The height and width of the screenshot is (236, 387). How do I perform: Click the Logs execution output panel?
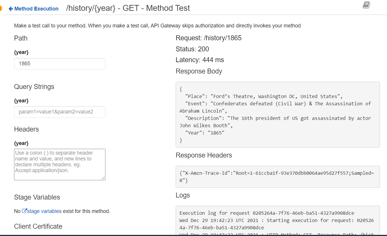(277, 220)
